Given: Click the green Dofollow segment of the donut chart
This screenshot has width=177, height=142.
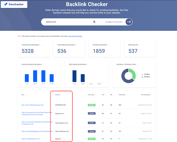Looking at the screenshot, I should point(133,73).
